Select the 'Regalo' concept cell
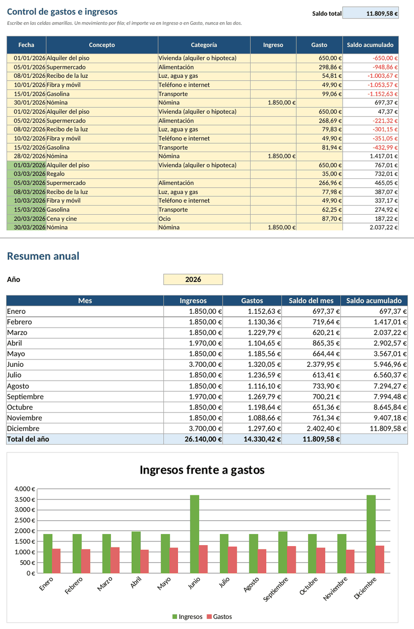The height and width of the screenshot is (629, 414). 102,174
